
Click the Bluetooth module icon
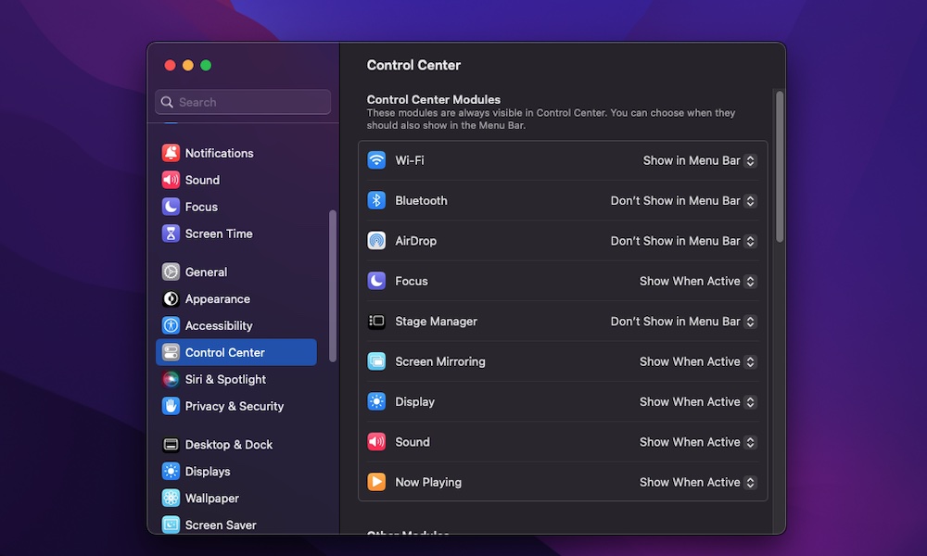coord(376,200)
